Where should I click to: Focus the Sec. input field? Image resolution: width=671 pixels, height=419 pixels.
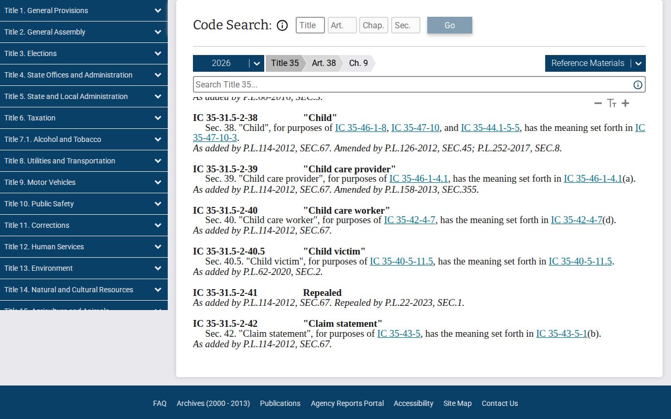pyautogui.click(x=406, y=25)
